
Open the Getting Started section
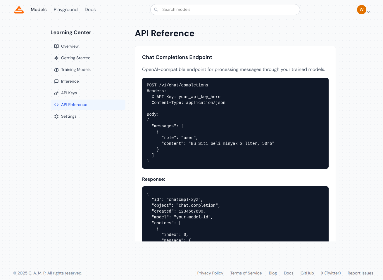pyautogui.click(x=88, y=58)
